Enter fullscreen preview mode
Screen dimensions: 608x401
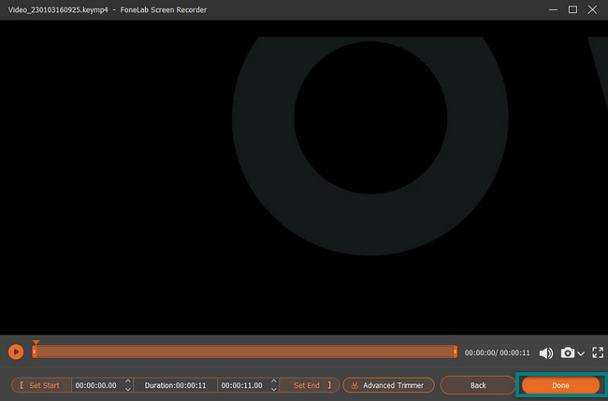click(598, 352)
